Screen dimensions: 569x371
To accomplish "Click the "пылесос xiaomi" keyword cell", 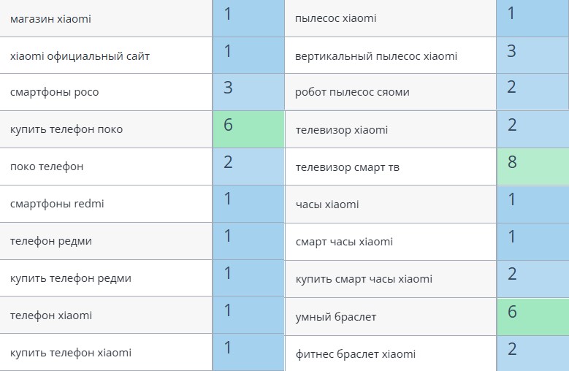I will point(336,18).
